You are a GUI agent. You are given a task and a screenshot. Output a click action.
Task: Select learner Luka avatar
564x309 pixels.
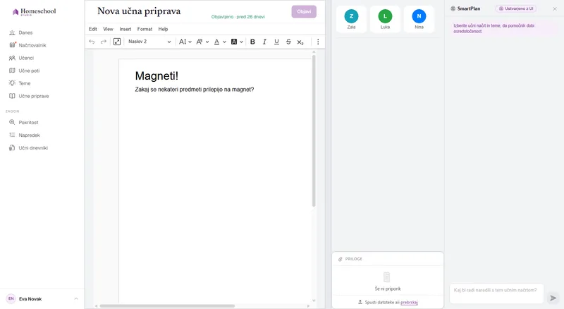coord(385,16)
